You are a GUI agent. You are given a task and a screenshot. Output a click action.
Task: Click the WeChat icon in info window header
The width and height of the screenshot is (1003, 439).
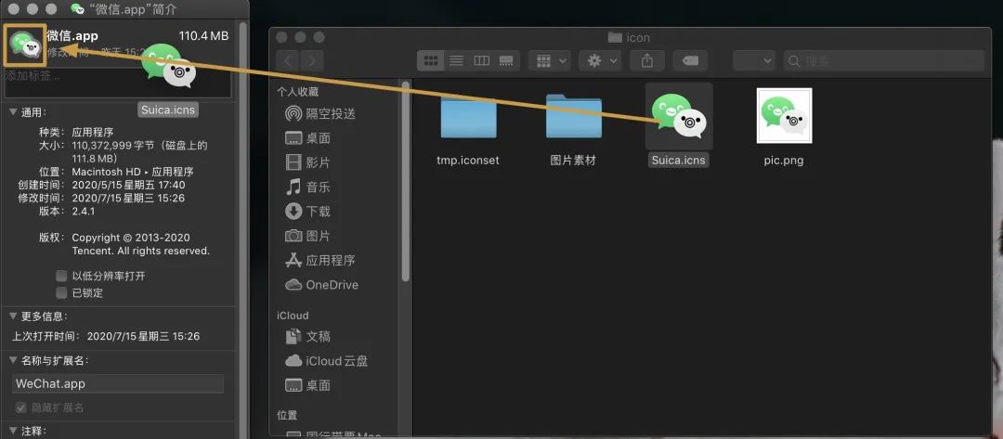point(26,45)
